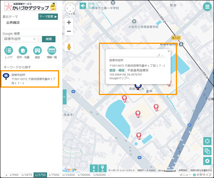The height and width of the screenshot is (178, 214).
Task: Switch to 平面直角座標系 tab in popup
Action: tap(138, 70)
